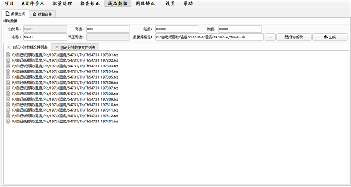Click the file icon beside Th54731-197401.txt

pyautogui.click(x=8, y=122)
